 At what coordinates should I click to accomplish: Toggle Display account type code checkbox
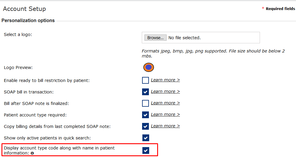tap(146, 151)
